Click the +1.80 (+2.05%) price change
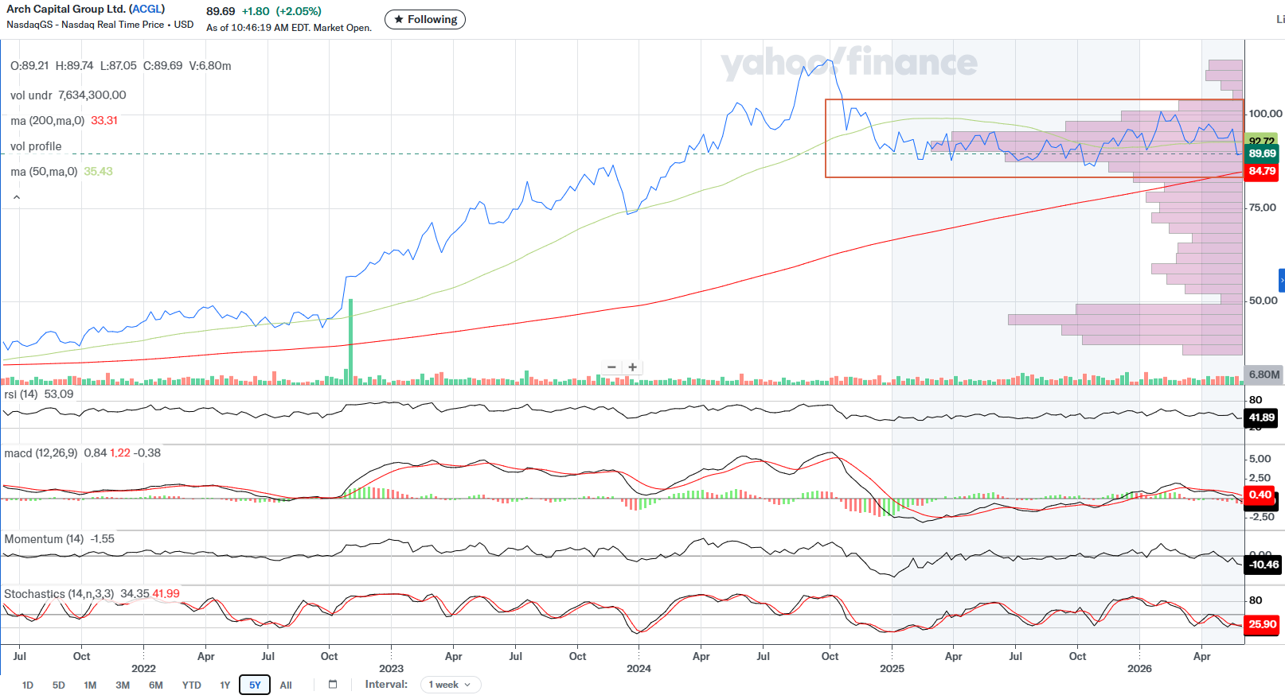 282,11
